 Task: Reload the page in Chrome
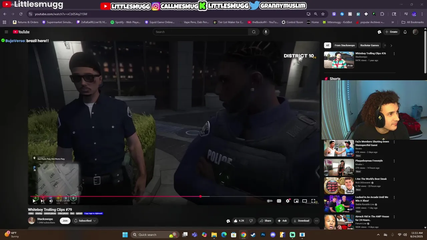tap(21, 14)
